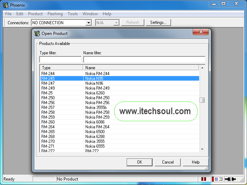This screenshot has height=185, width=247.
Task: Select RM-257 Nokia 3555b row
Action: coord(120,108)
